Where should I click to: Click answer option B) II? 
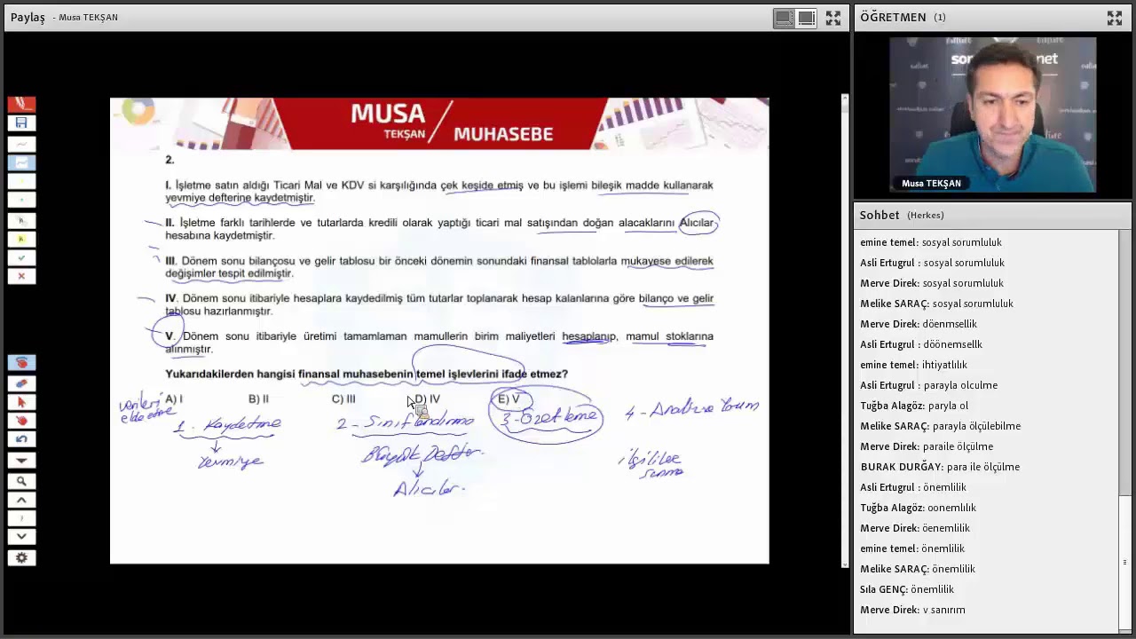click(258, 399)
